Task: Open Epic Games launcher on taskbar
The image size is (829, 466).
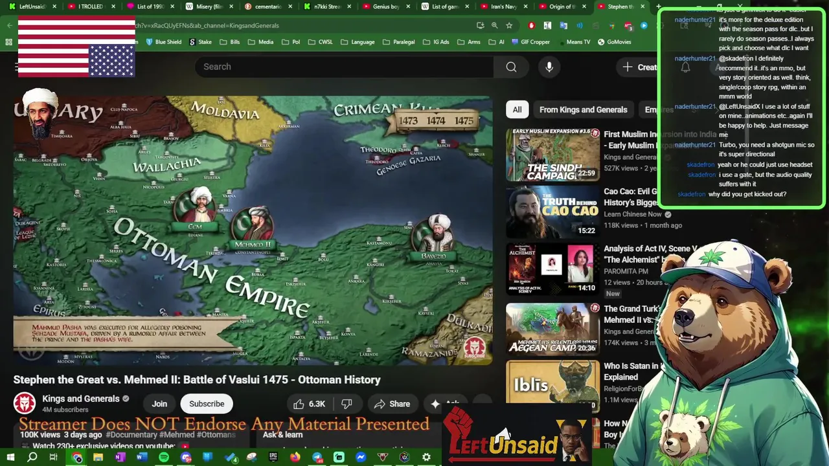Action: 273,458
